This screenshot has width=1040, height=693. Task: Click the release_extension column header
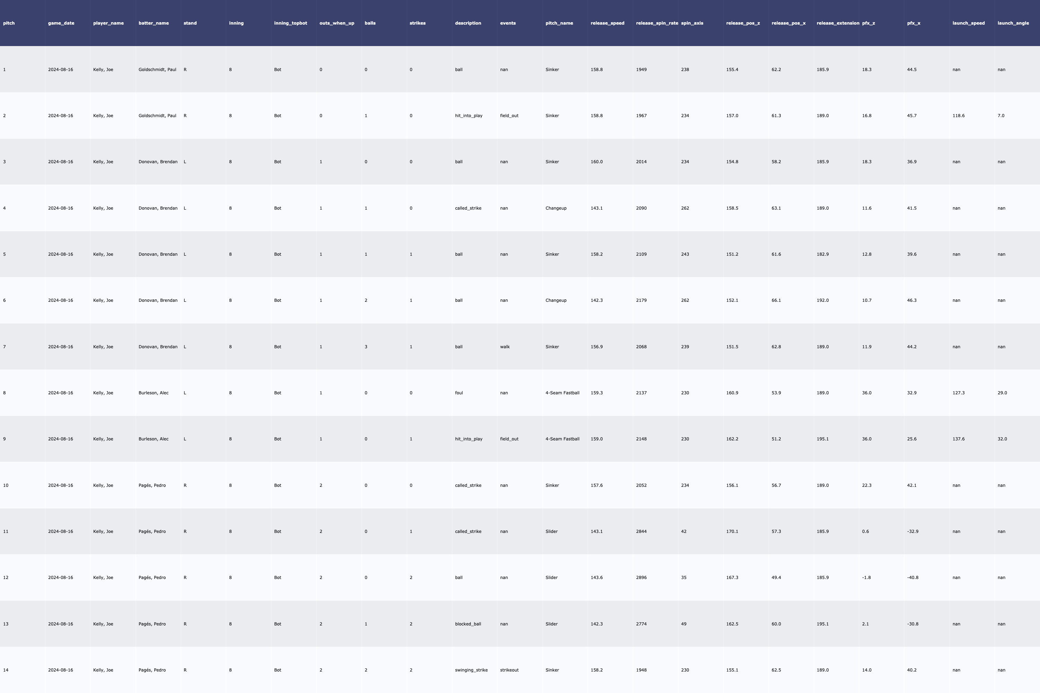tap(838, 23)
